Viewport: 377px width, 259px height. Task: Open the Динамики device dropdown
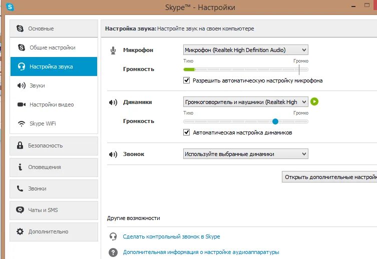[245, 102]
